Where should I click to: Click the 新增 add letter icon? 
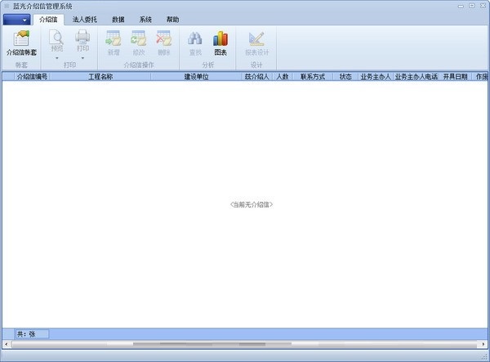tap(113, 38)
